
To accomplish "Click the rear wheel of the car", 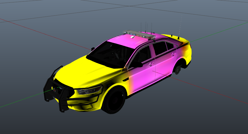I will [178, 69].
